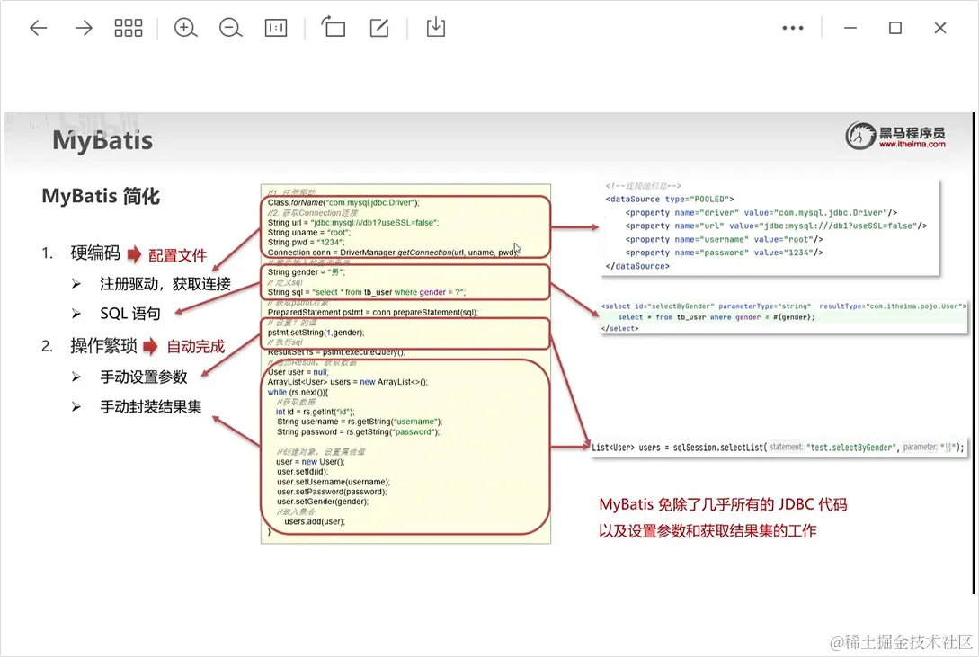This screenshot has height=657, width=979.
Task: Click the user.setUsername(username) line
Action: (334, 482)
